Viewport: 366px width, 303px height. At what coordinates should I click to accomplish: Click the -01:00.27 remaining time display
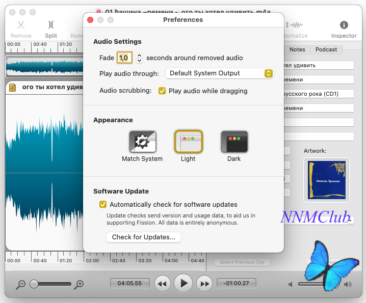pos(237,283)
